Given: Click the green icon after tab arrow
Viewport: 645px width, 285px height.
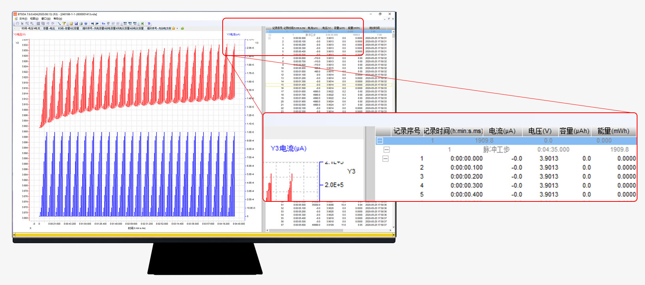Looking at the screenshot, I should coord(182,28).
